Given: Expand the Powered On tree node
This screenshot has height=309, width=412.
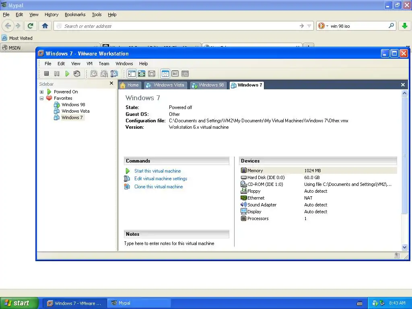Looking at the screenshot, I should pyautogui.click(x=41, y=92).
